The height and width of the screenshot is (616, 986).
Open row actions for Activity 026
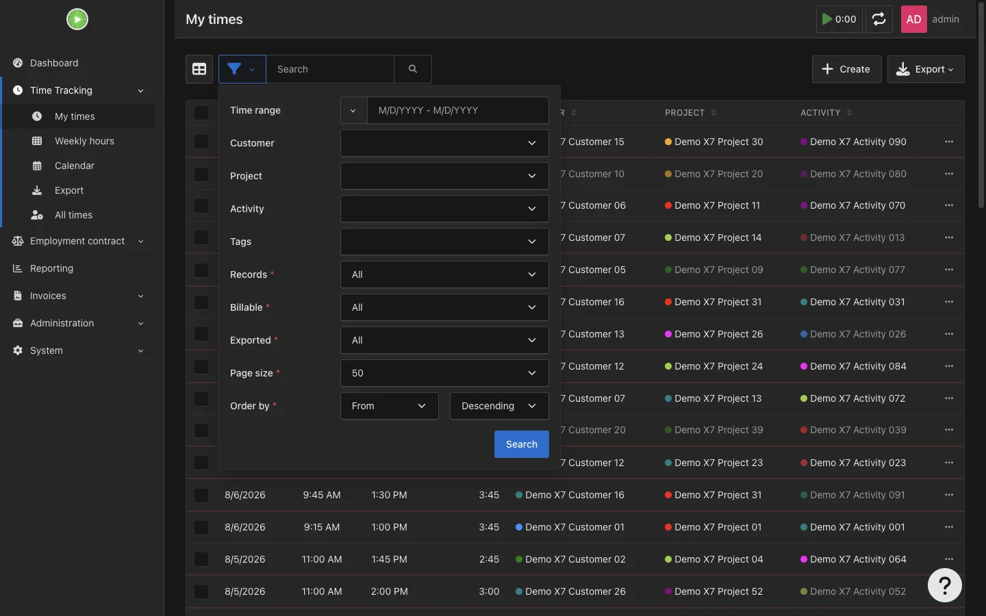[x=949, y=334]
